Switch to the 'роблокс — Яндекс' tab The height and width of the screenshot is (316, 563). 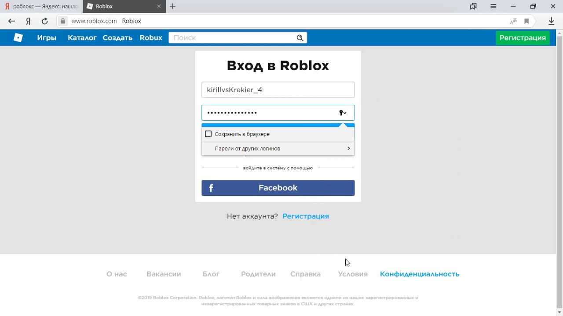click(x=41, y=6)
